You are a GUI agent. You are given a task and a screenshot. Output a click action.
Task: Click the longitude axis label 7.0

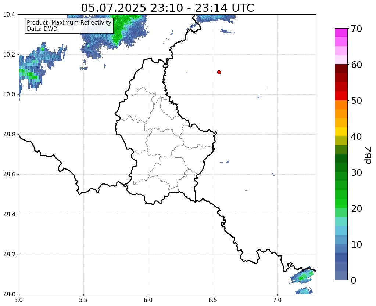click(277, 300)
